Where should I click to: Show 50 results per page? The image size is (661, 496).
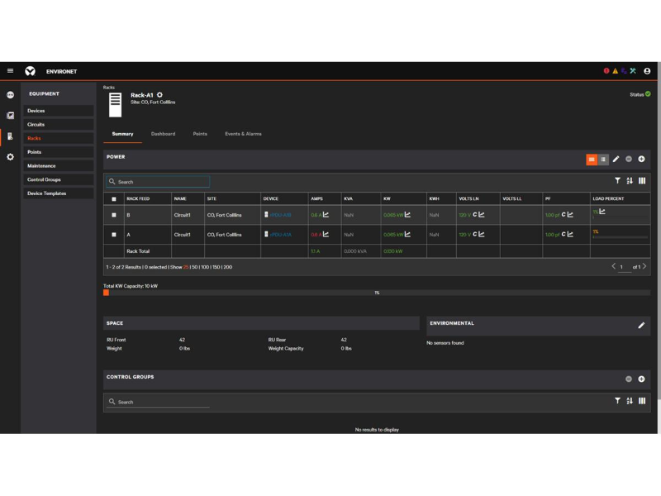click(x=195, y=267)
